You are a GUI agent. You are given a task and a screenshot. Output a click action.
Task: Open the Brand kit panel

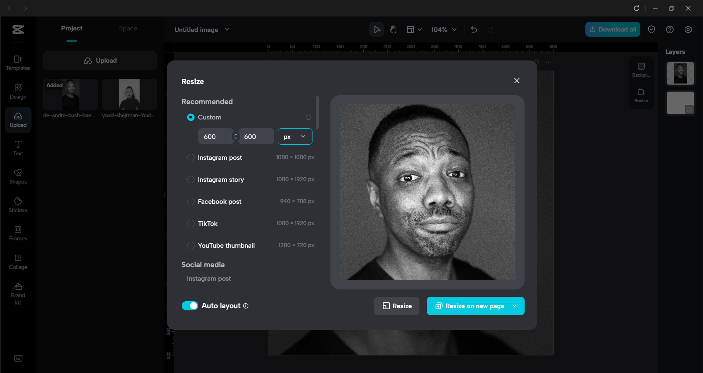click(x=18, y=292)
